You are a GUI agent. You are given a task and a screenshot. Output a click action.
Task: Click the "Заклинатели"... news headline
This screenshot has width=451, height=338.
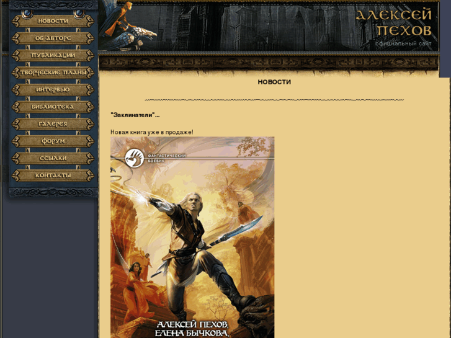pos(135,115)
